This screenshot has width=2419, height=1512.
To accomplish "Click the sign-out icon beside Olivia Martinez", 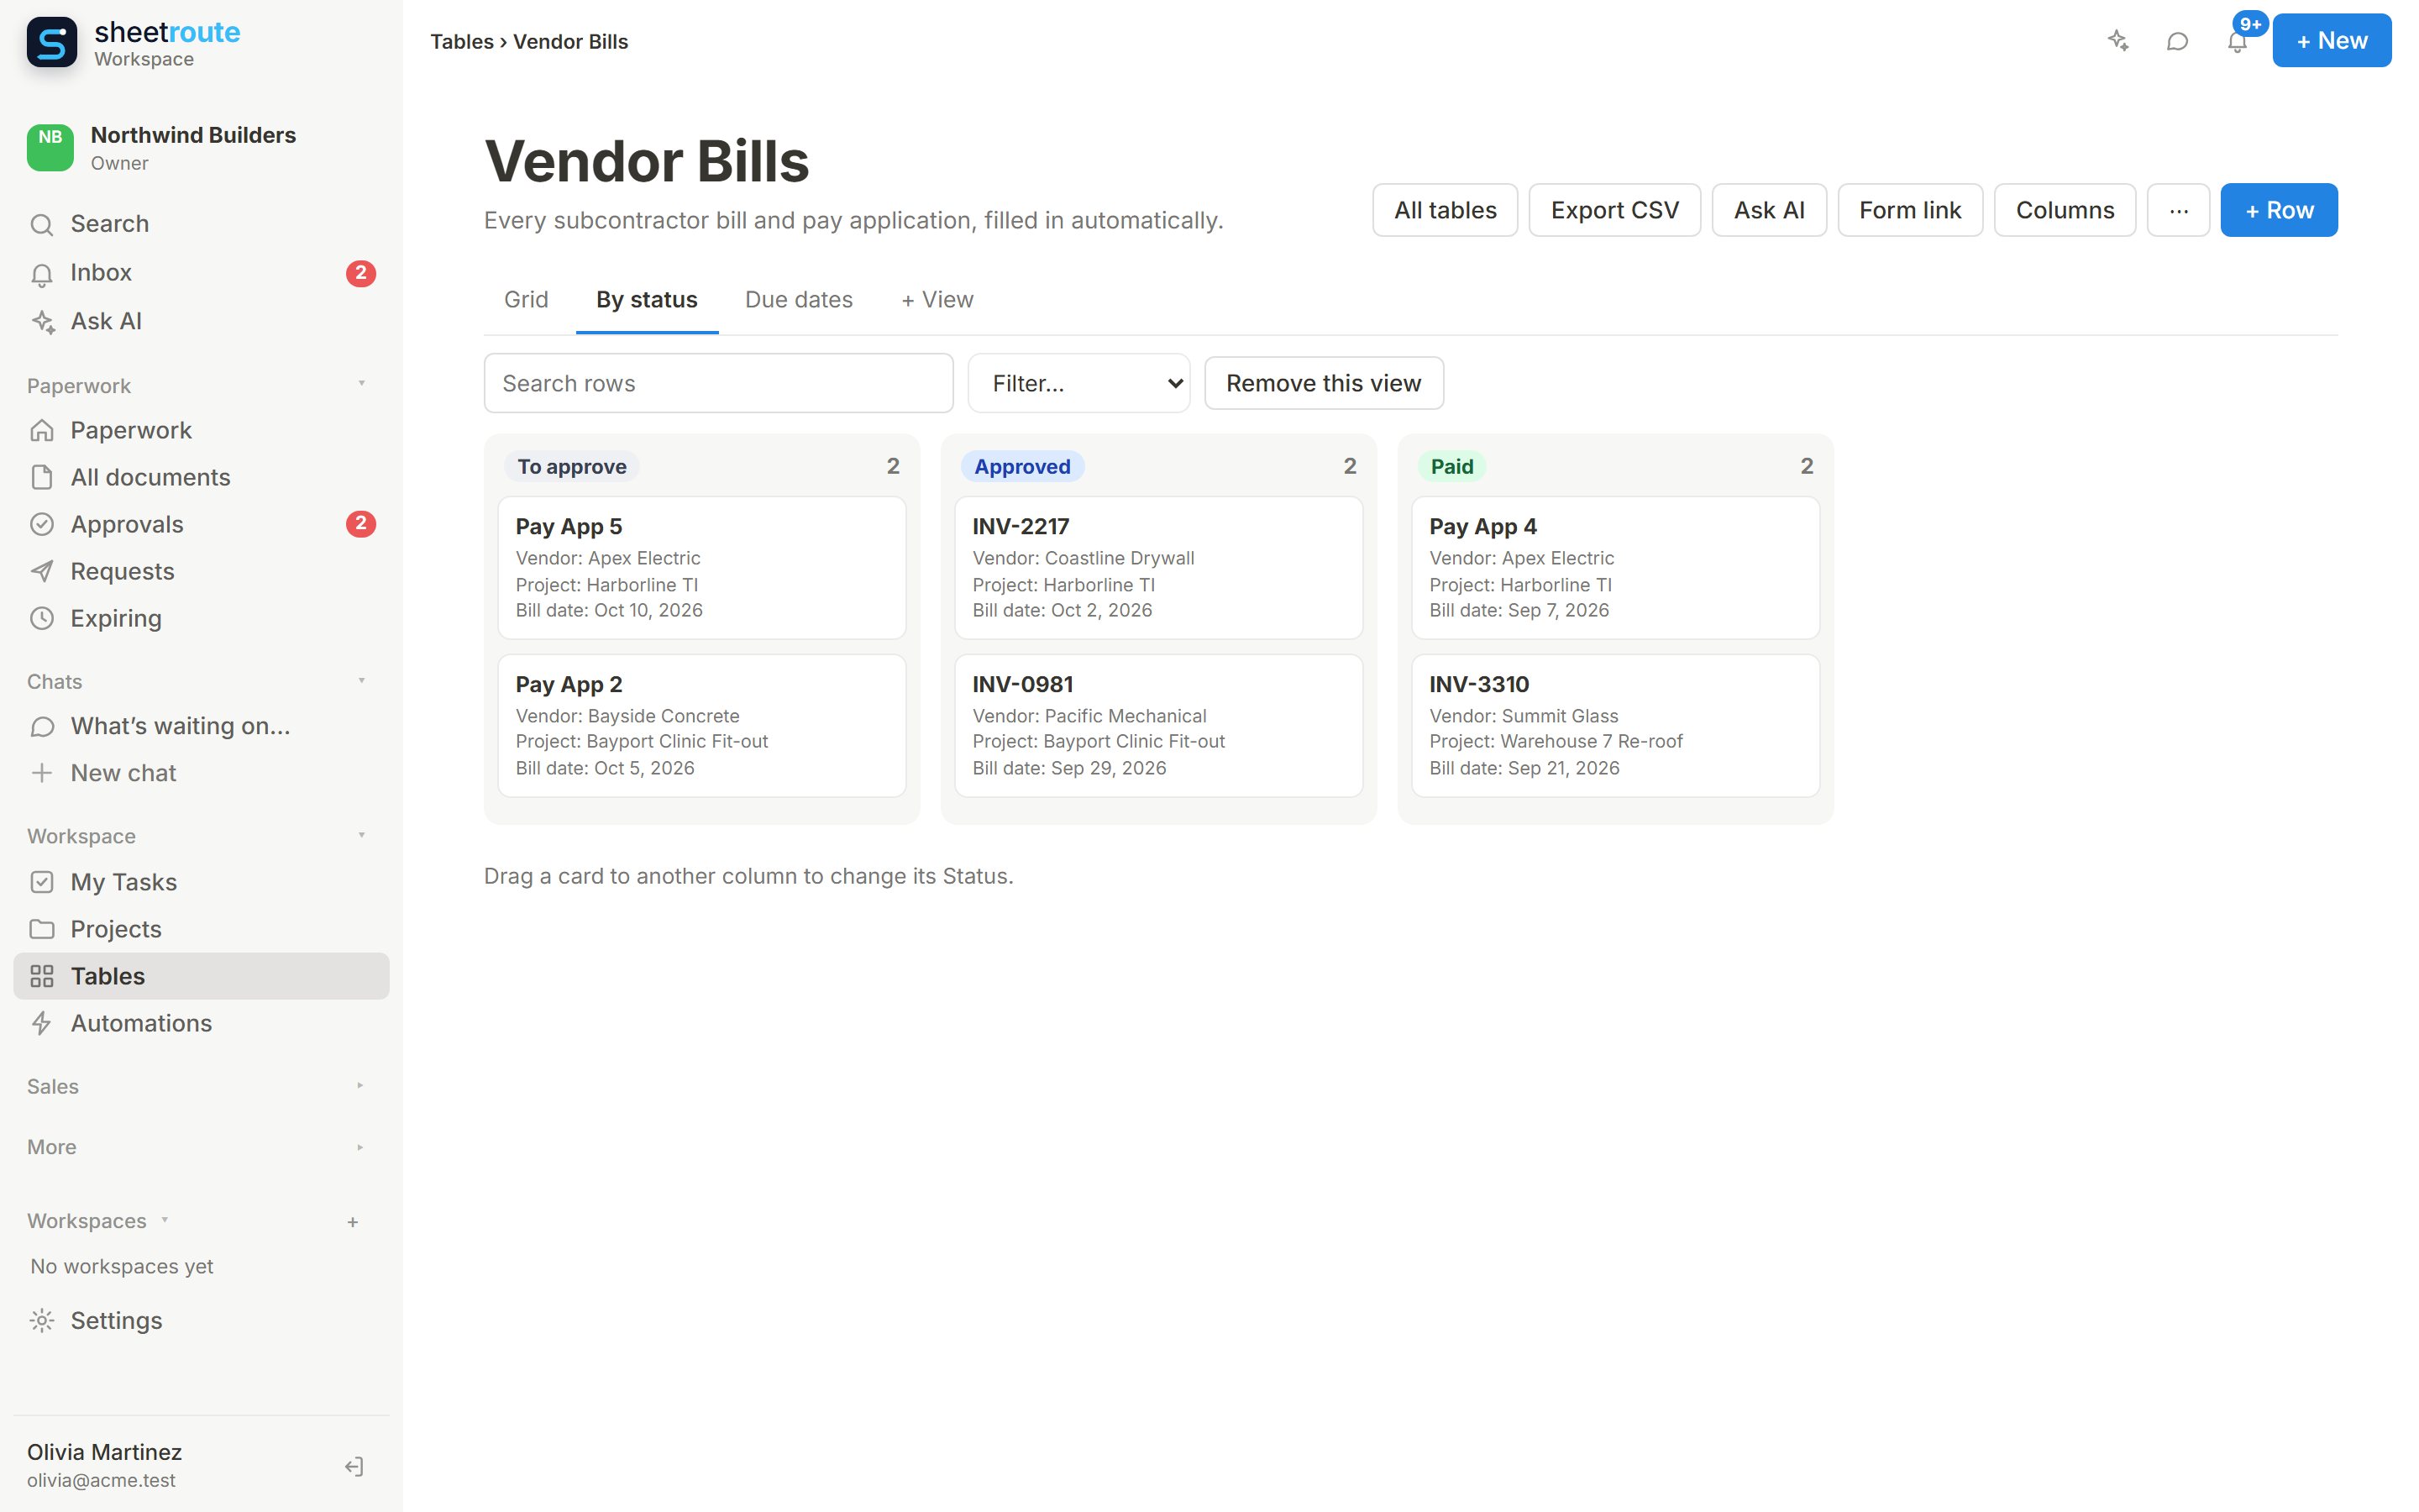I will tap(354, 1466).
